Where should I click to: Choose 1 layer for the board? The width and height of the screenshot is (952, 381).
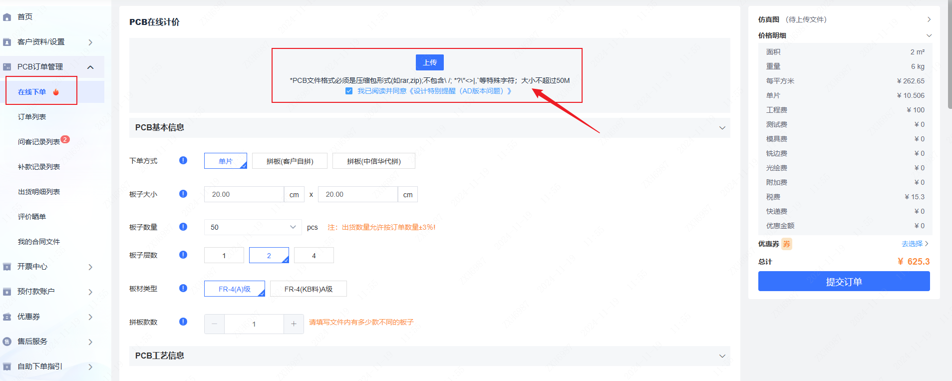(224, 255)
